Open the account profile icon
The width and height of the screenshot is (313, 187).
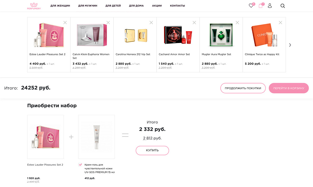point(270,6)
